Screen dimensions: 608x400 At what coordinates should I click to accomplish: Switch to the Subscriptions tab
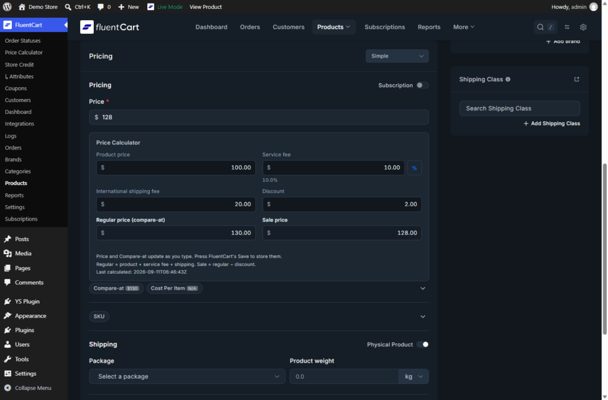[x=385, y=27]
